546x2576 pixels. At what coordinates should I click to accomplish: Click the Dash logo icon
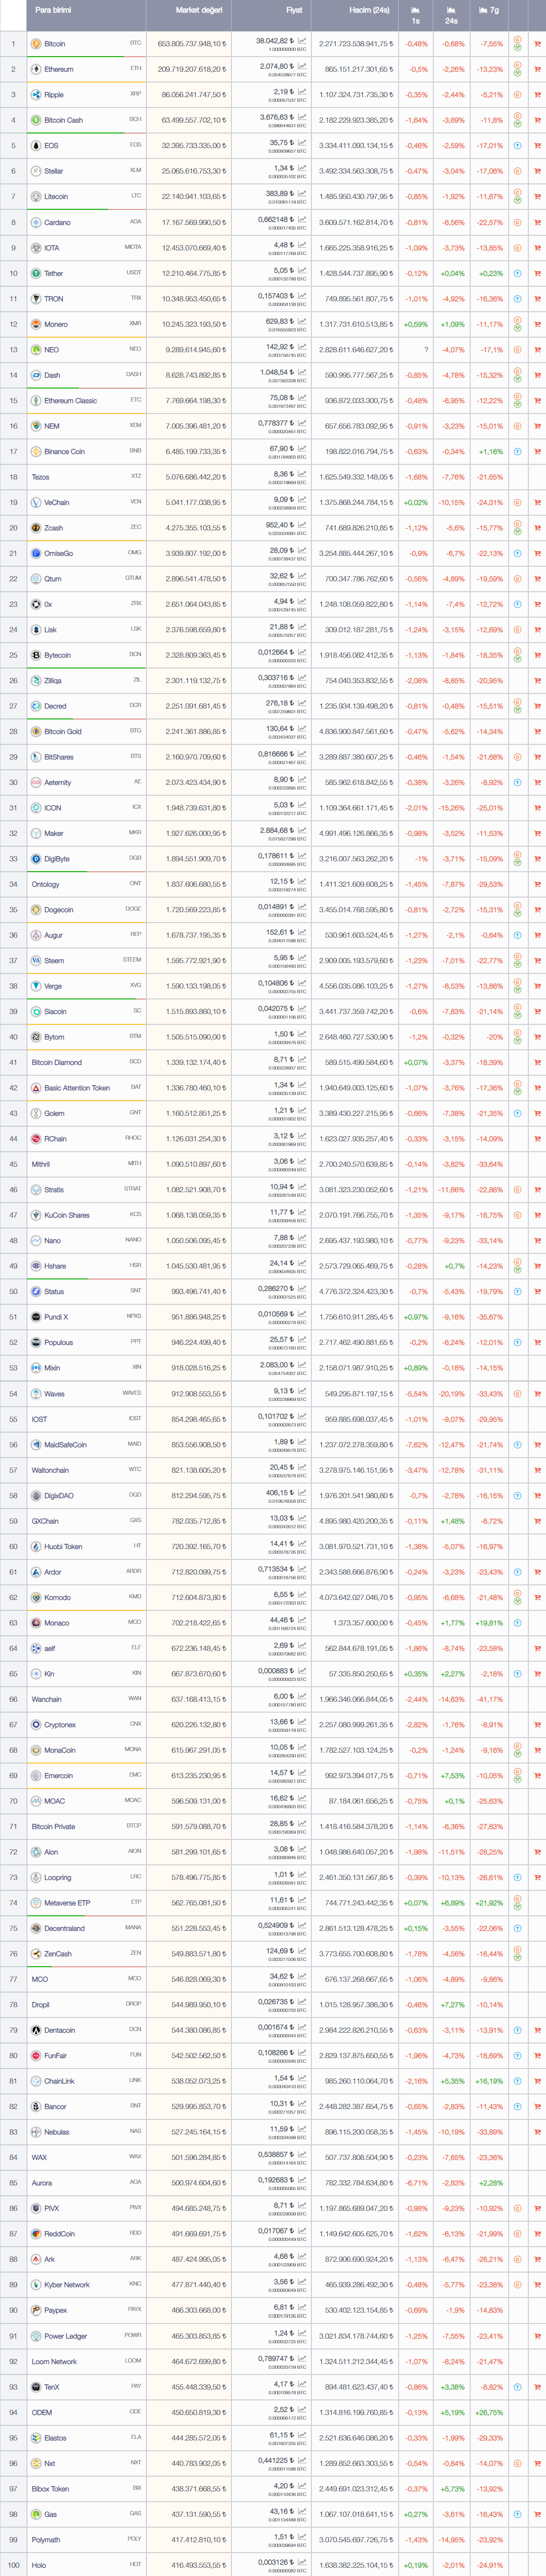click(36, 375)
